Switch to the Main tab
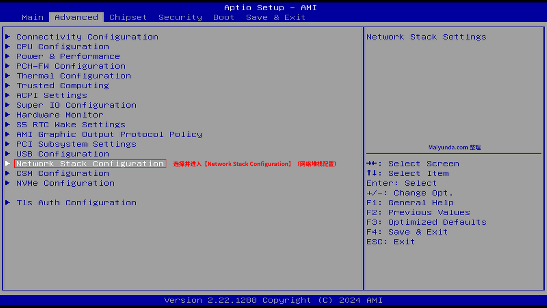The height and width of the screenshot is (308, 547). [x=32, y=17]
